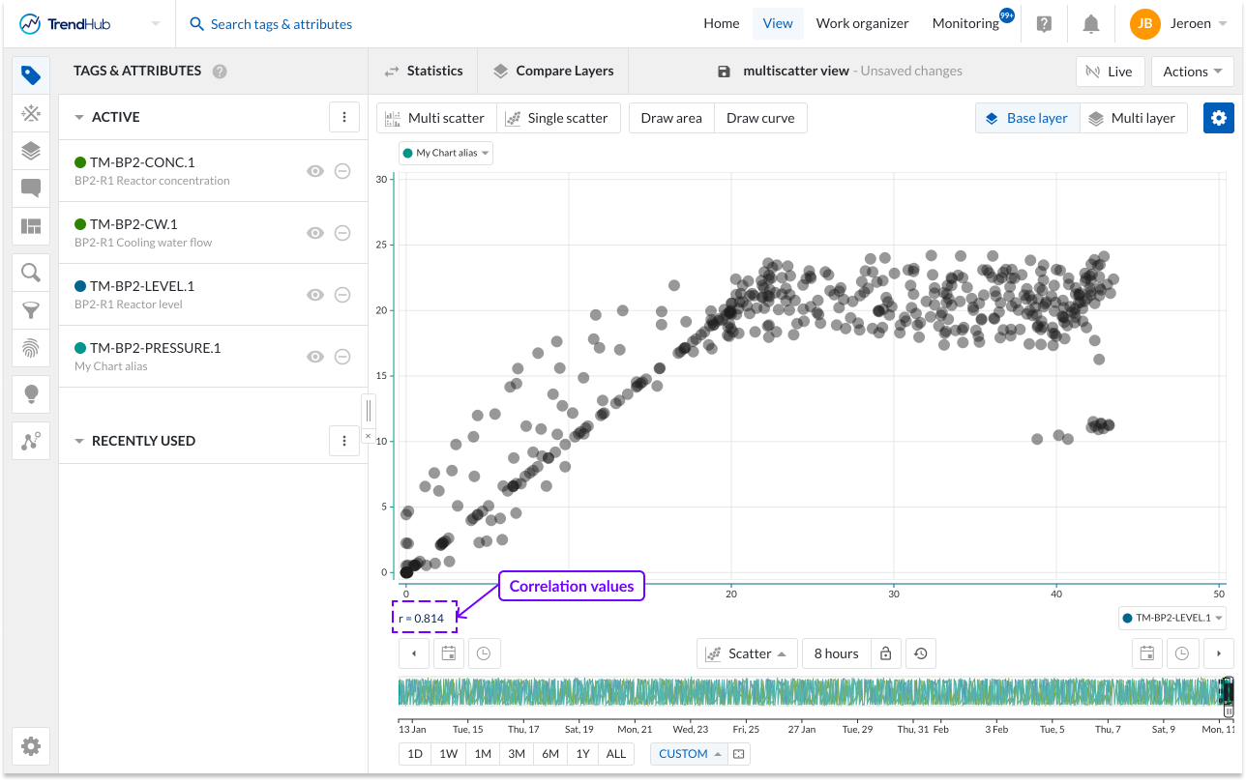Open the filter tool in the sidebar
Image resolution: width=1246 pixels, height=783 pixels.
tap(30, 310)
